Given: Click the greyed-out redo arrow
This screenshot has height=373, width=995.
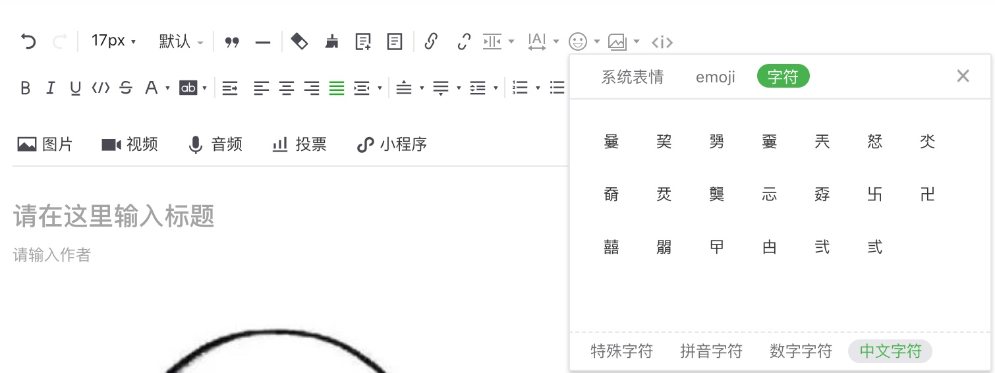Looking at the screenshot, I should 59,42.
